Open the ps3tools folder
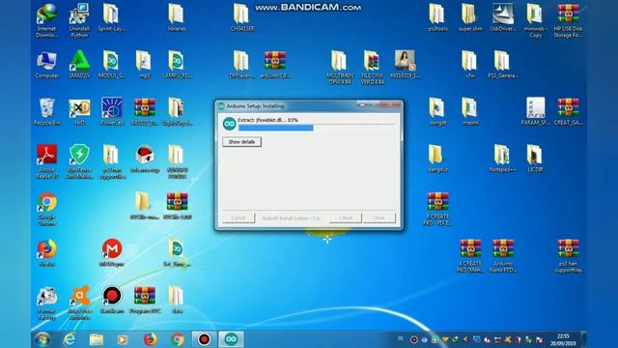The height and width of the screenshot is (348, 618). 437,17
